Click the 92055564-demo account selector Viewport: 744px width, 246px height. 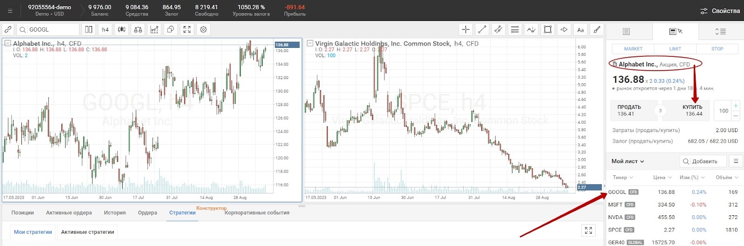click(x=49, y=10)
